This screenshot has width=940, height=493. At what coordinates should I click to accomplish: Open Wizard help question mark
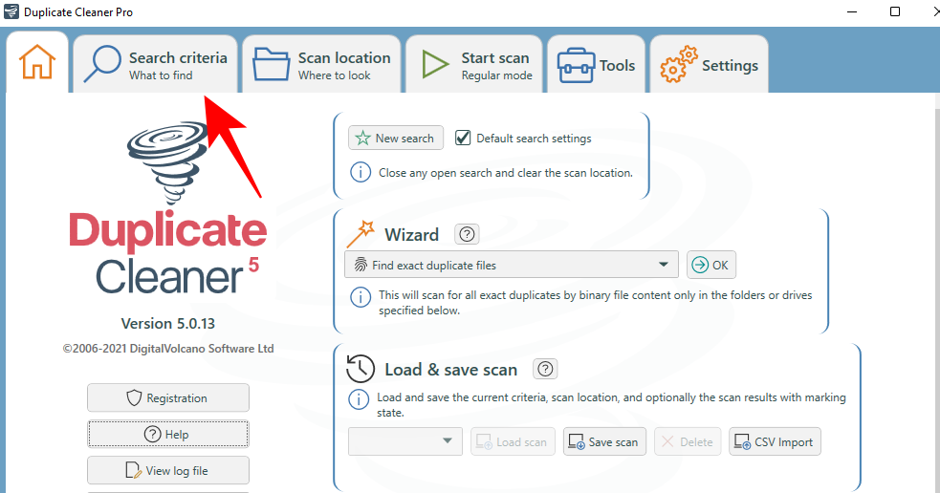tap(467, 234)
